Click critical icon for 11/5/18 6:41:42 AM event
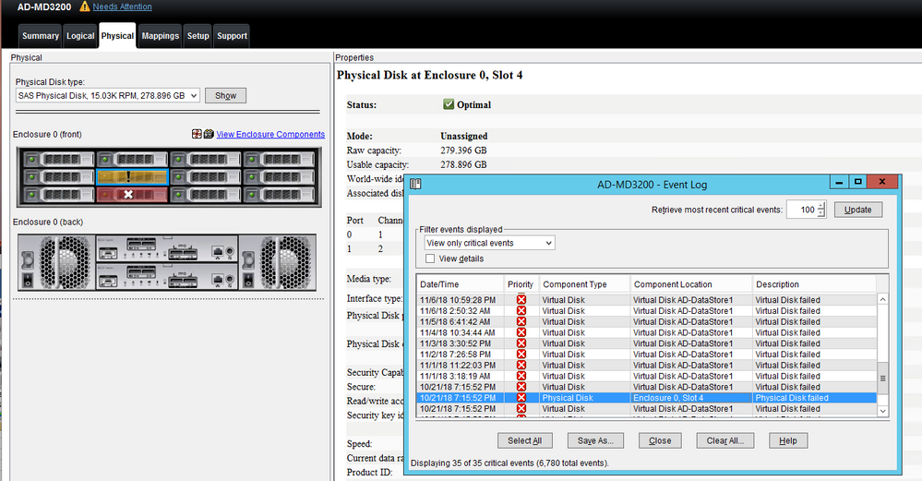The height and width of the screenshot is (481, 922). point(521,321)
